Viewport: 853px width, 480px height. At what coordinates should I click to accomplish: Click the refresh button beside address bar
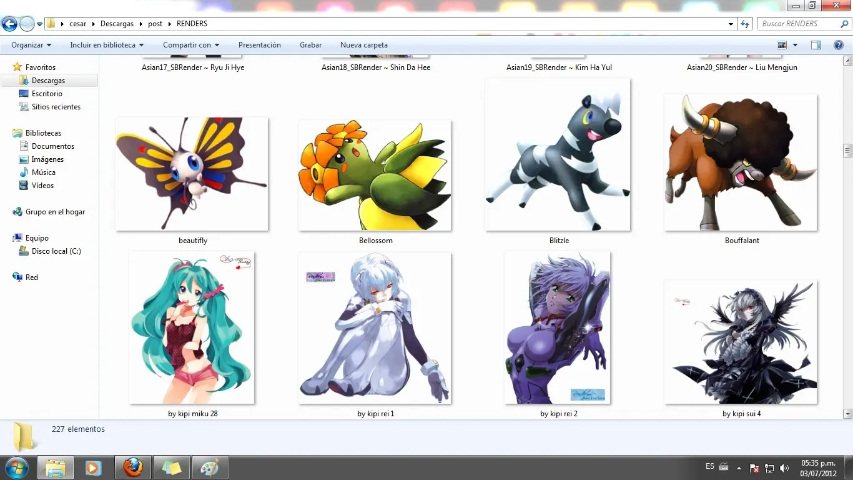744,24
